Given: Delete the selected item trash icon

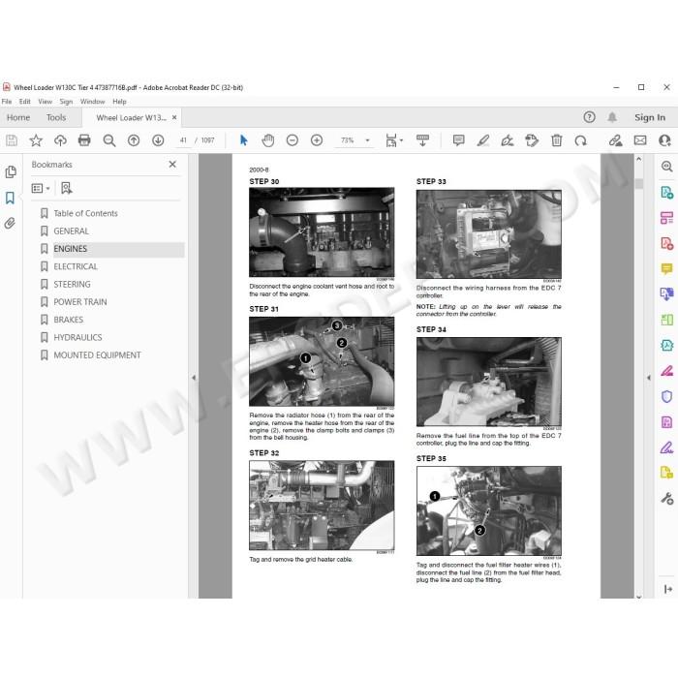Looking at the screenshot, I should (557, 140).
